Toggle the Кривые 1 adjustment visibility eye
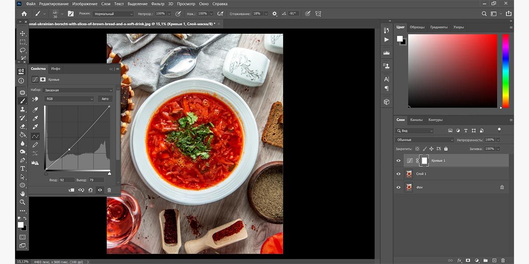 (x=398, y=161)
